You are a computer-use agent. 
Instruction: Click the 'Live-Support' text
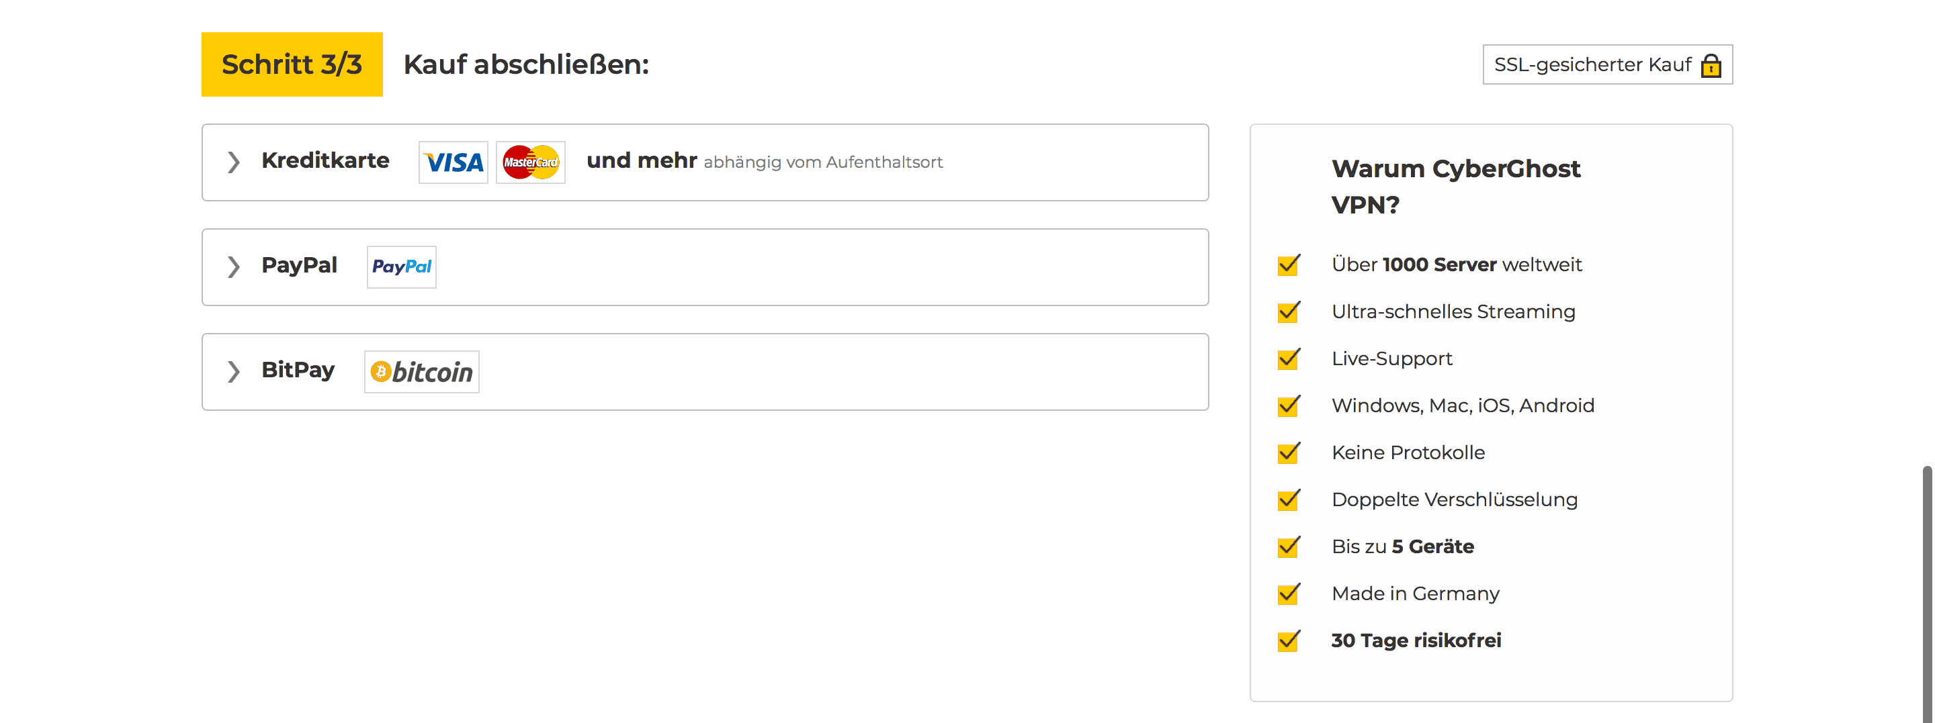pyautogui.click(x=1392, y=359)
